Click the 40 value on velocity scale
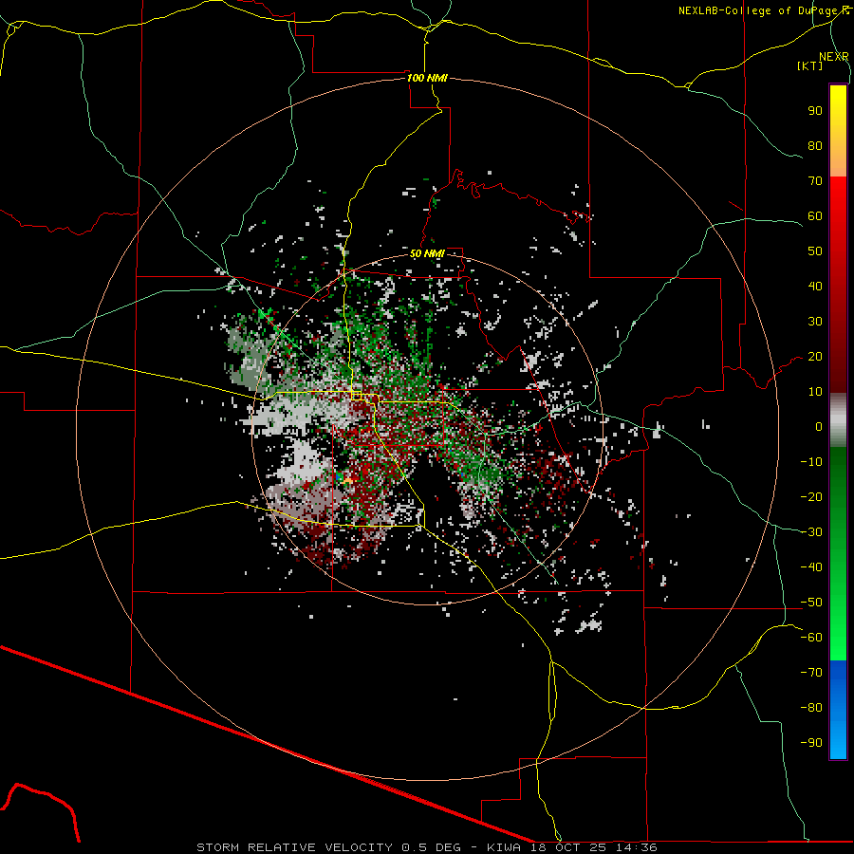Viewport: 854px width, 854px height. (815, 286)
